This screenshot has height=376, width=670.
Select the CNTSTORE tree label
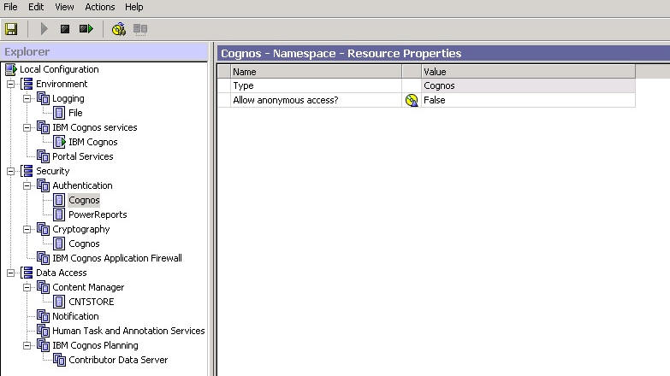[92, 302]
